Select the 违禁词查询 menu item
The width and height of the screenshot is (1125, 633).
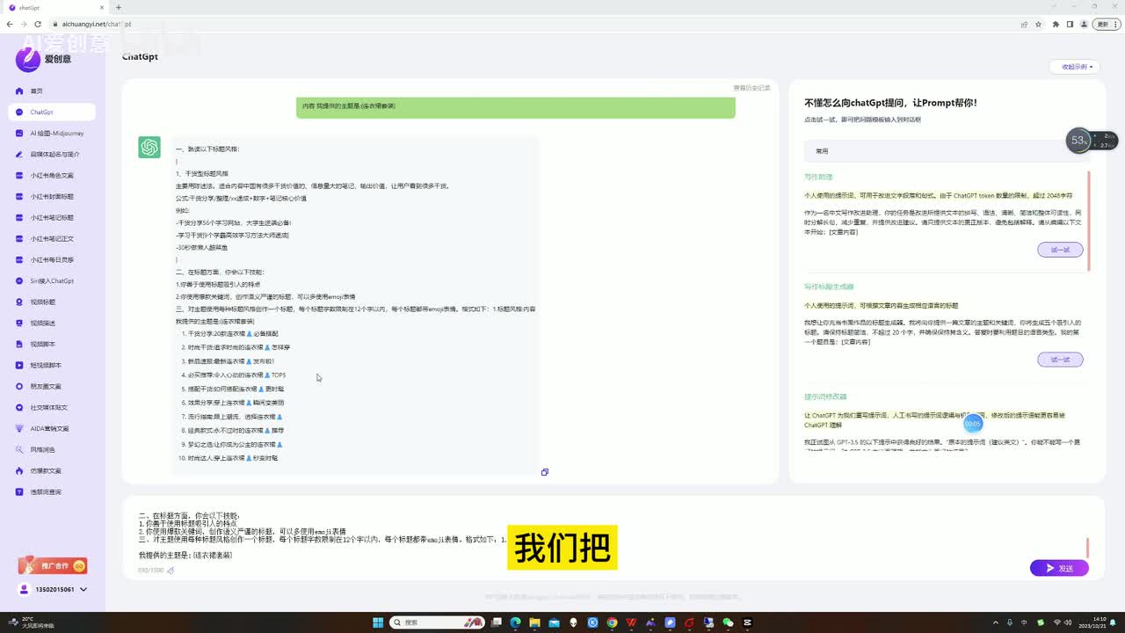[x=46, y=492]
